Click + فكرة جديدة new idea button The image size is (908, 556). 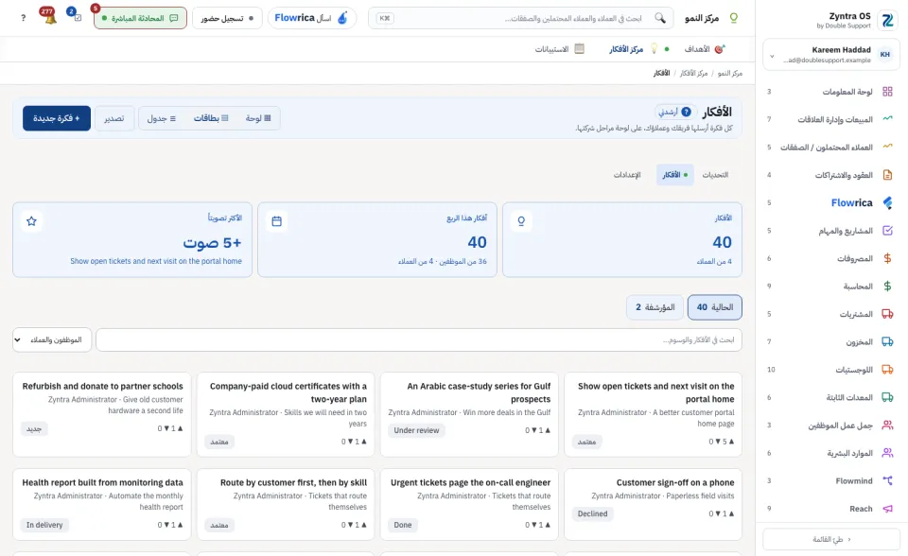point(57,118)
